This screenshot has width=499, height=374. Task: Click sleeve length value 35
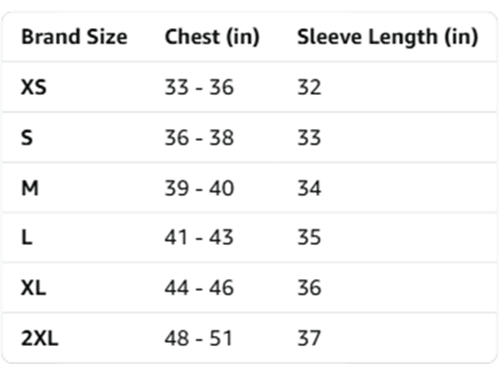[309, 237]
